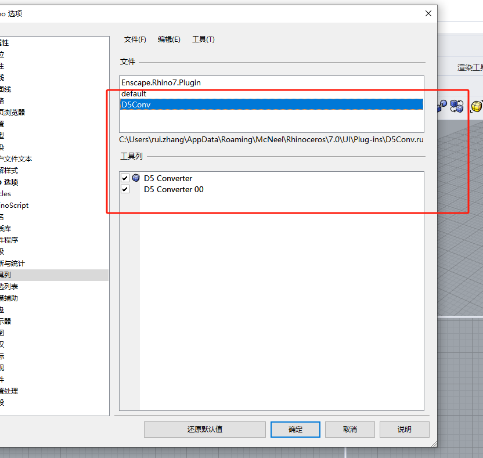Click the D5 Converter toolbar name
483x458 pixels.
click(168, 178)
